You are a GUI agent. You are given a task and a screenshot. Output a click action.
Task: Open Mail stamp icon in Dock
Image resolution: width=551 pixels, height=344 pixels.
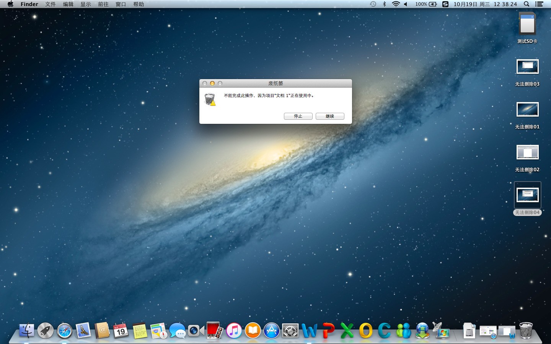83,331
